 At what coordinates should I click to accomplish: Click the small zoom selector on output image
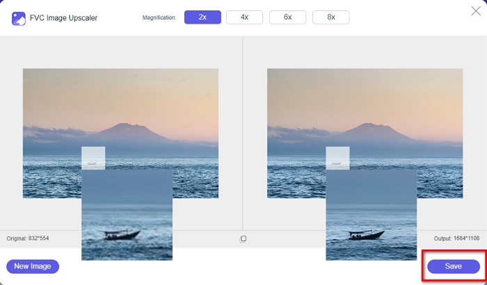(x=337, y=158)
